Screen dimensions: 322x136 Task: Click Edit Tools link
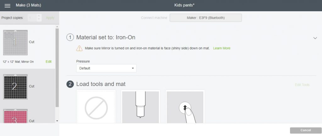302,85
